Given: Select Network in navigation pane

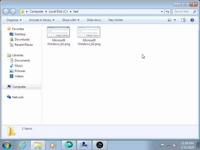Looking at the screenshot, I should pos(18,97).
